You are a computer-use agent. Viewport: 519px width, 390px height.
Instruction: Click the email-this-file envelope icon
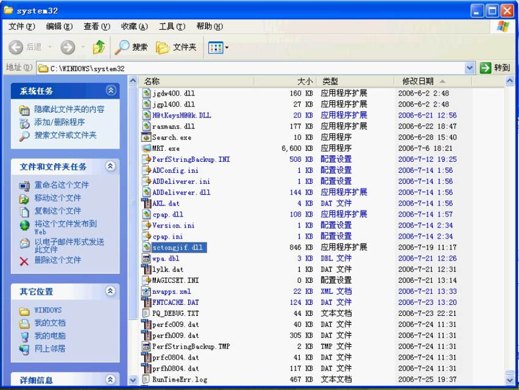pos(24,243)
